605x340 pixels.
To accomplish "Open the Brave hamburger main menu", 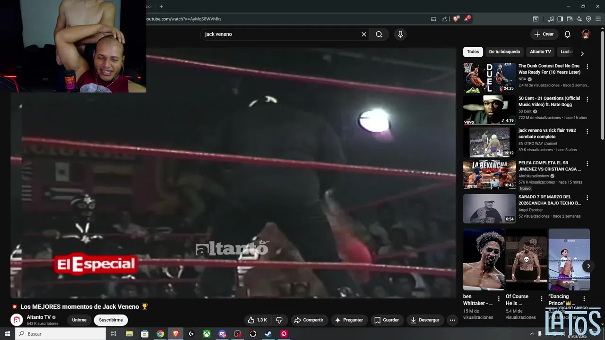I will 598,19.
